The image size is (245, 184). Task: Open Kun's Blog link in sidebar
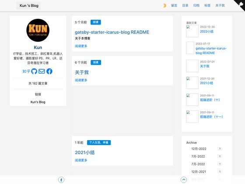click(x=38, y=102)
